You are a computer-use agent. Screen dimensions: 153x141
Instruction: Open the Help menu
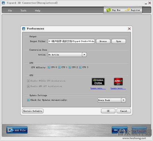point(38,11)
